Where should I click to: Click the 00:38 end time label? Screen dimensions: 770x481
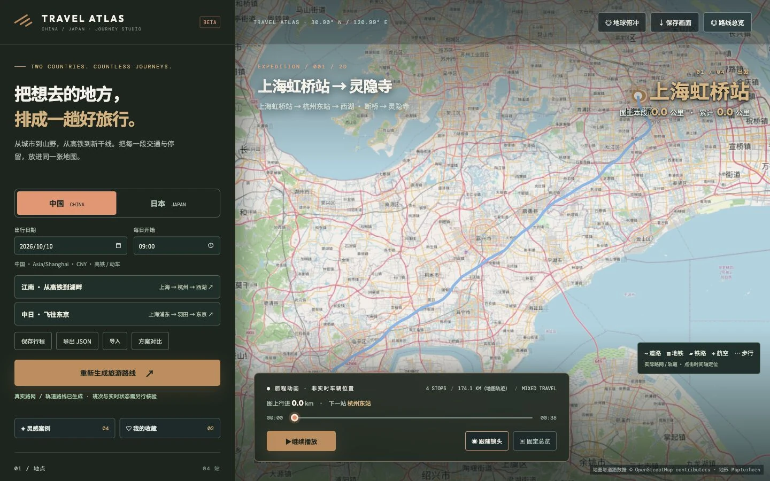pos(548,418)
